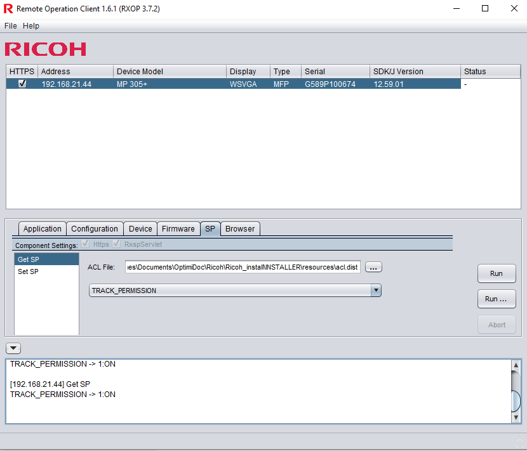
Task: Switch to the Application tab
Action: tap(43, 229)
